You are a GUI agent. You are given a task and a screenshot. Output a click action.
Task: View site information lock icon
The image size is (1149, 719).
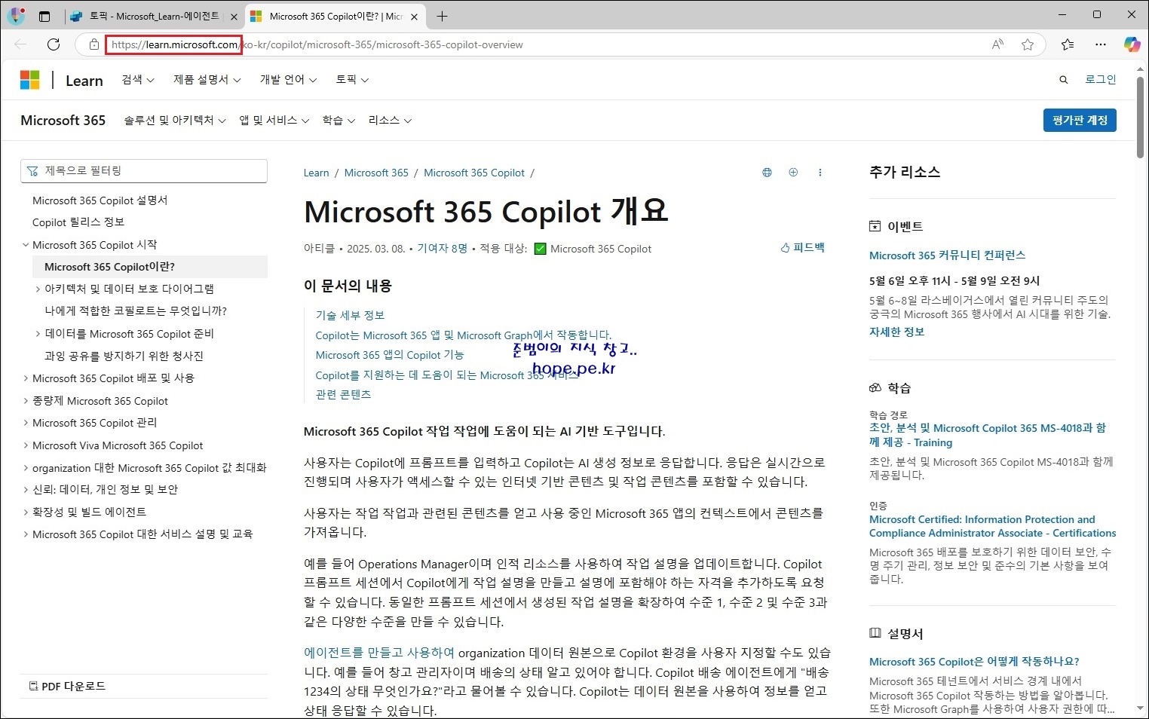coord(94,44)
